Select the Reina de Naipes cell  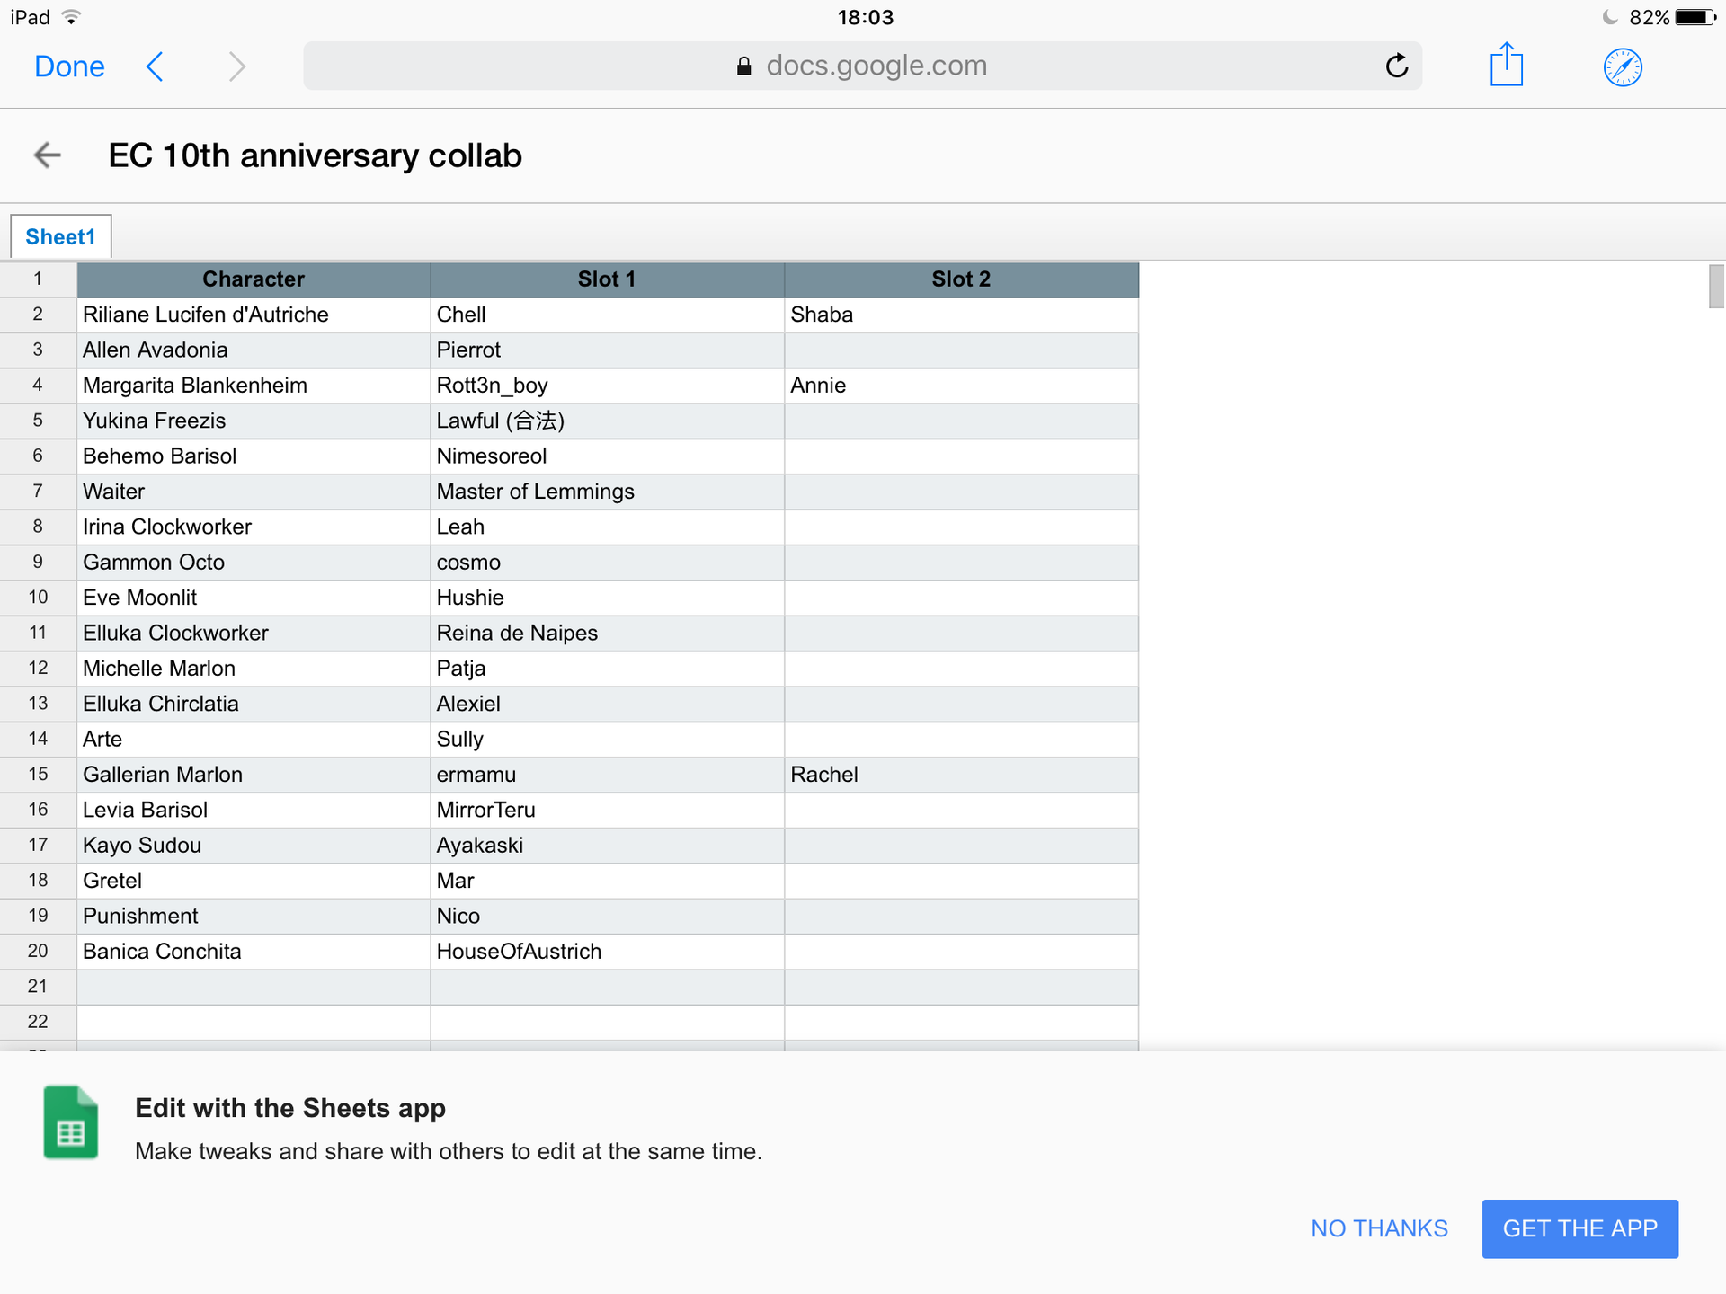pos(607,633)
